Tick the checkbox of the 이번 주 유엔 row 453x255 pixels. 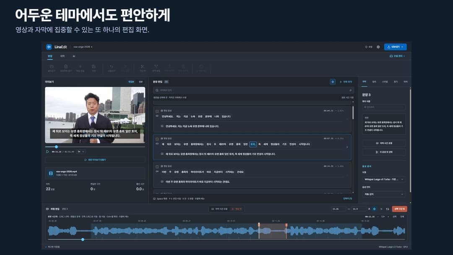157,167
